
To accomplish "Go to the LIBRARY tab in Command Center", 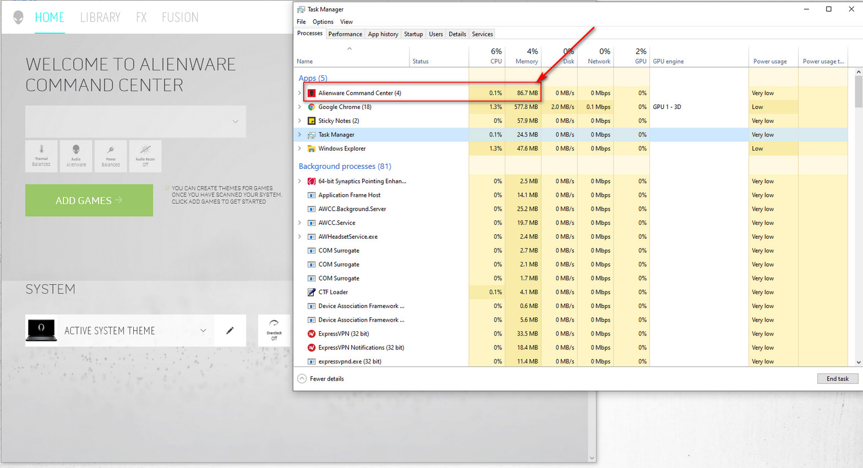I will click(100, 18).
